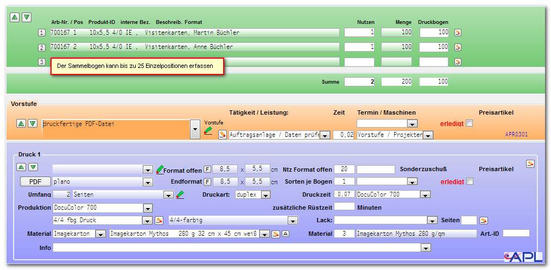The width and height of the screenshot is (551, 270).
Task: Click the down arrow above the position list
Action: 27,17
